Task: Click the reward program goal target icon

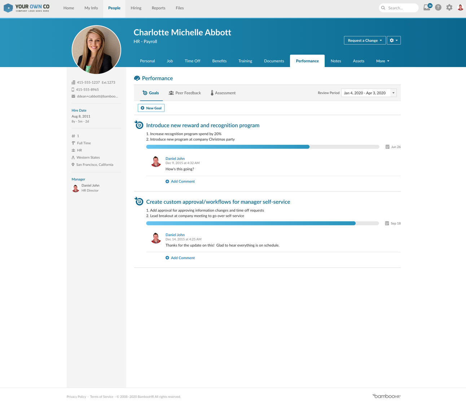Action: (x=139, y=125)
